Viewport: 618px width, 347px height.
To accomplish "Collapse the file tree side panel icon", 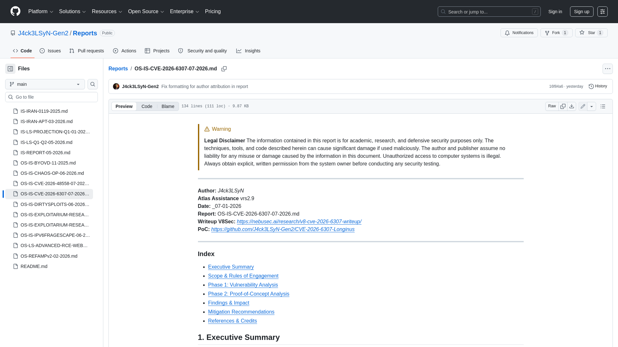I will (x=10, y=69).
